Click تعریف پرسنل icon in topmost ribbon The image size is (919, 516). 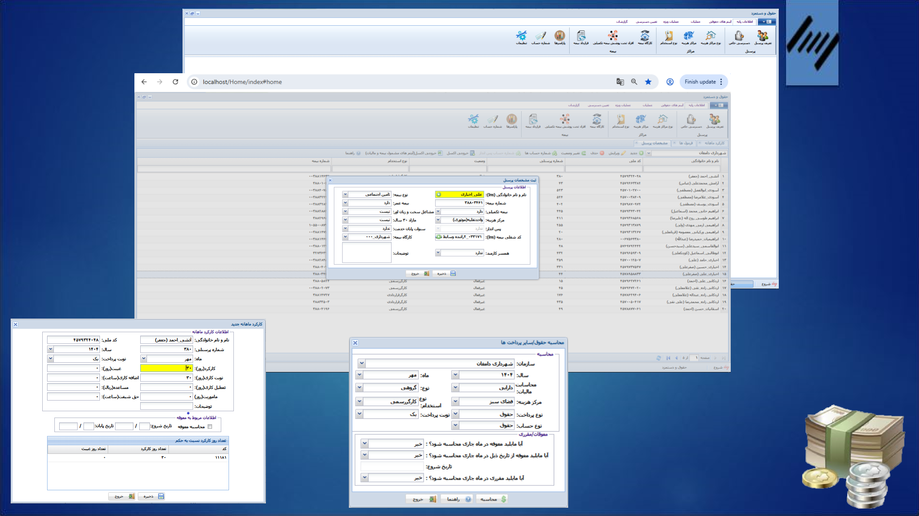(763, 37)
